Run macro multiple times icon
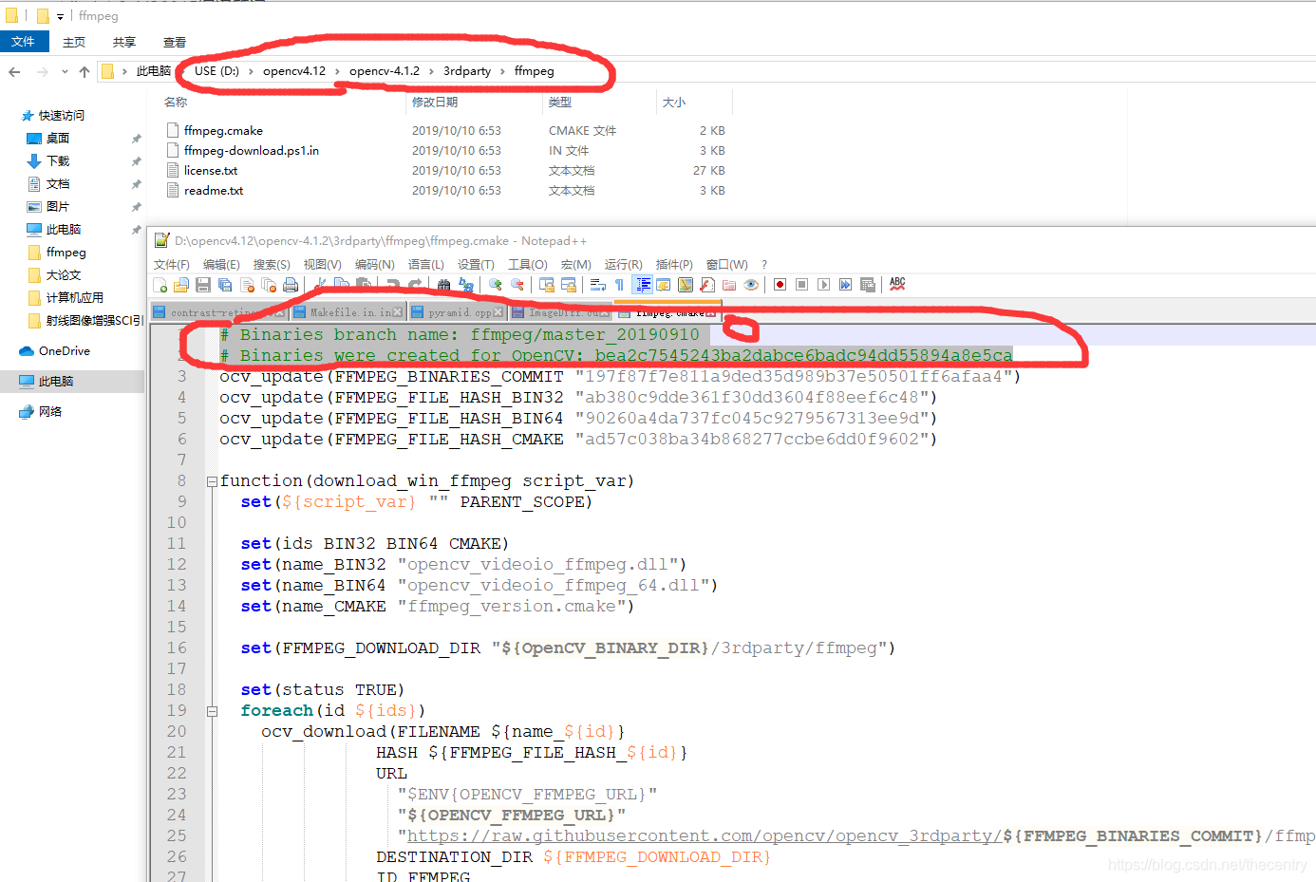This screenshot has height=882, width=1316. [845, 285]
